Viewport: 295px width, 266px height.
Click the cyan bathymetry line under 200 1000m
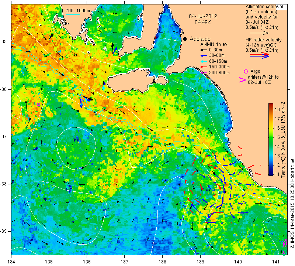click(72, 14)
